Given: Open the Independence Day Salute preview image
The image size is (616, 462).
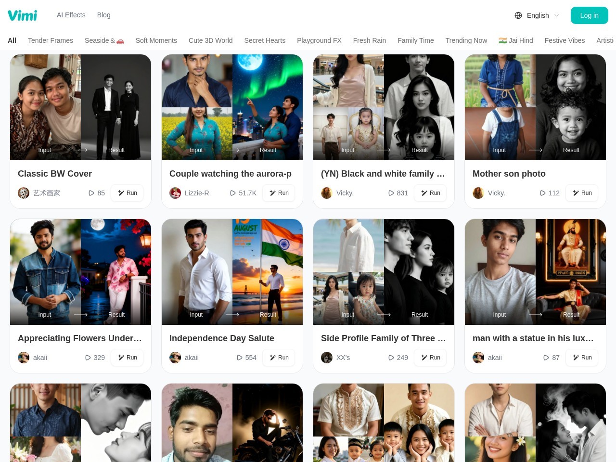Looking at the screenshot, I should click(x=232, y=272).
